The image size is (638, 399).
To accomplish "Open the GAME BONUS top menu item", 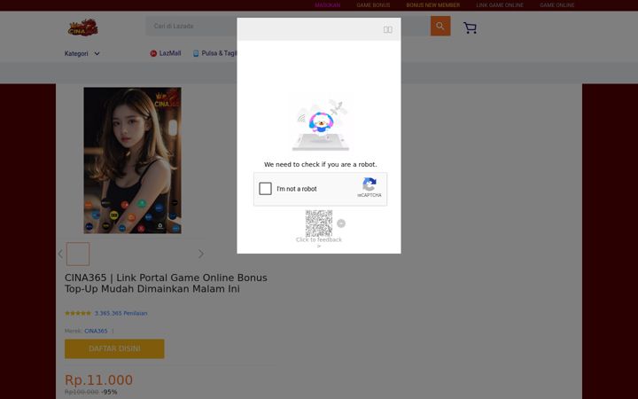I will pyautogui.click(x=373, y=5).
